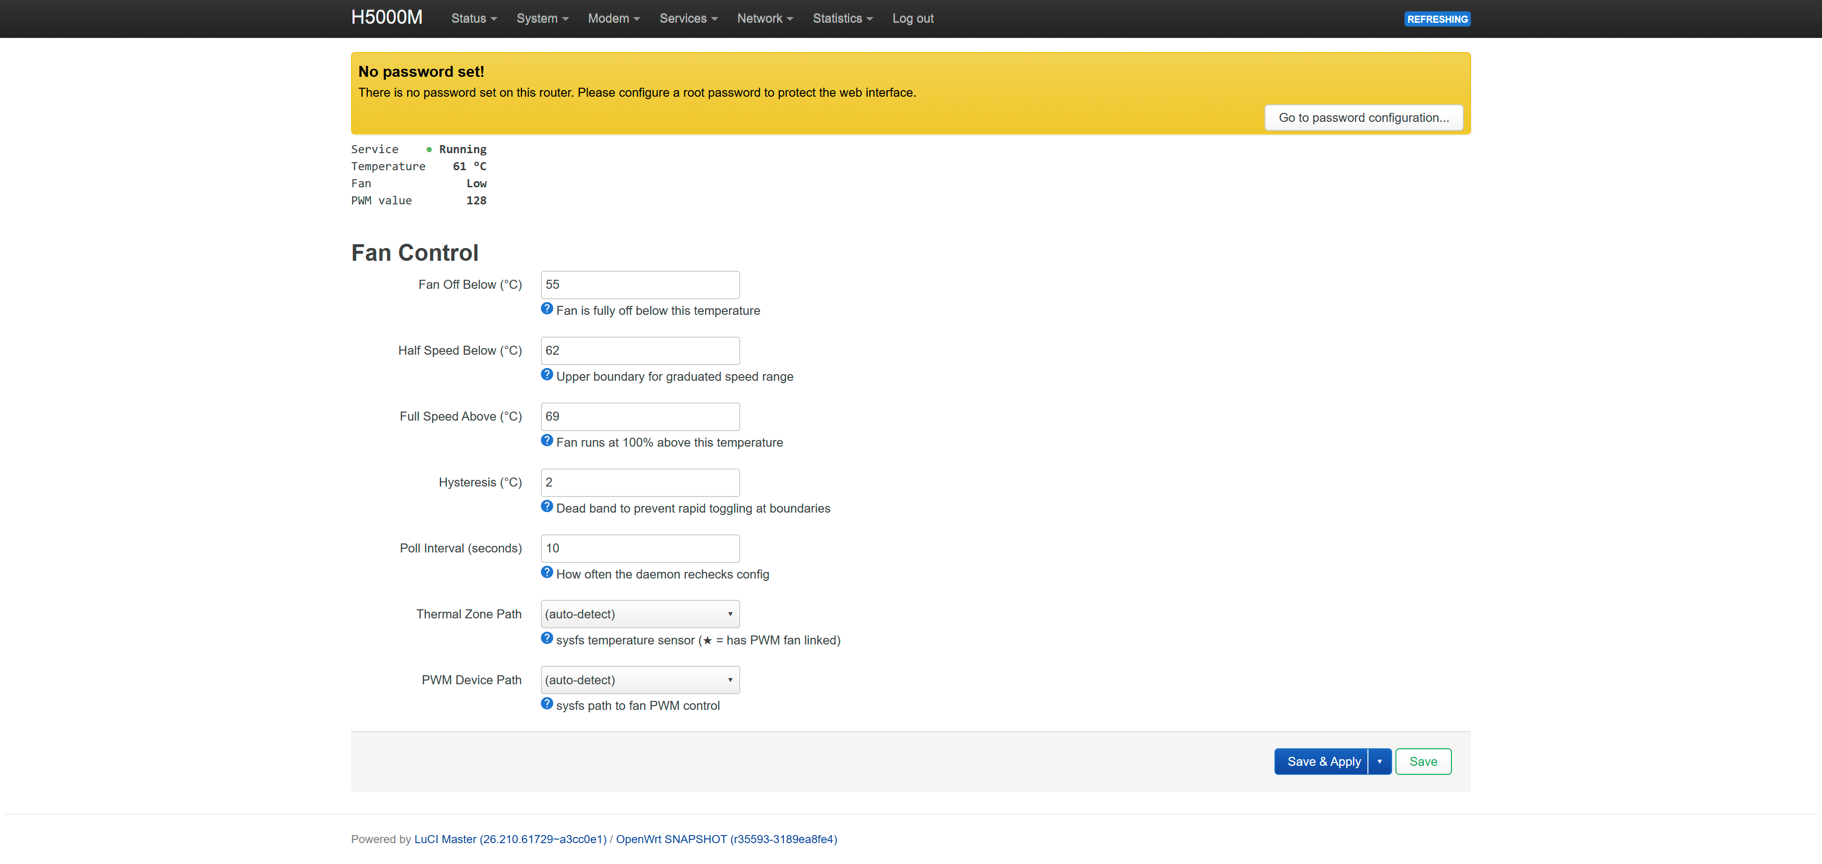1822x864 pixels.
Task: Click the PWM value 128
Action: click(476, 201)
